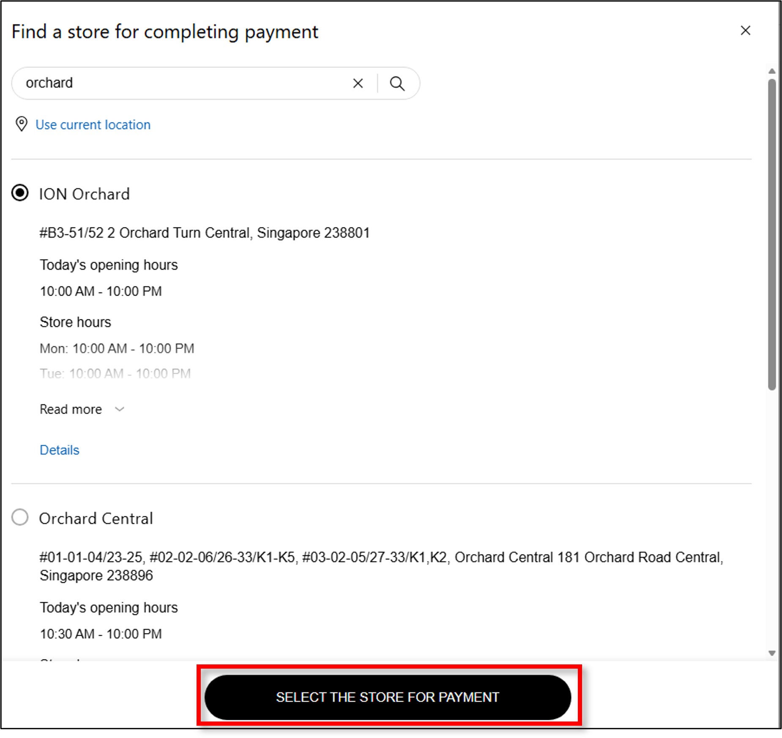This screenshot has height=738, width=782.
Task: Click the vertical scrollbar thumb
Action: click(x=772, y=235)
